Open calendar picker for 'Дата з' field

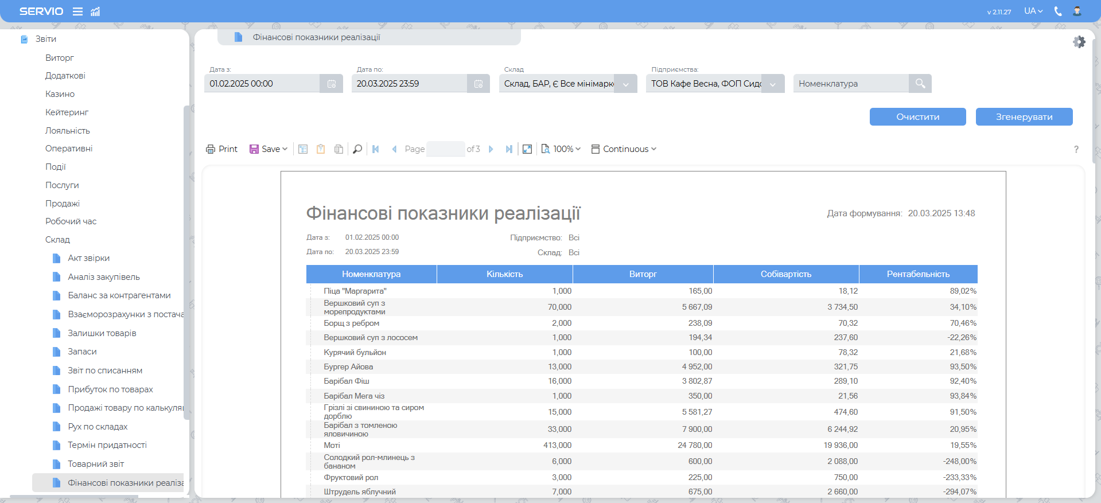(331, 84)
